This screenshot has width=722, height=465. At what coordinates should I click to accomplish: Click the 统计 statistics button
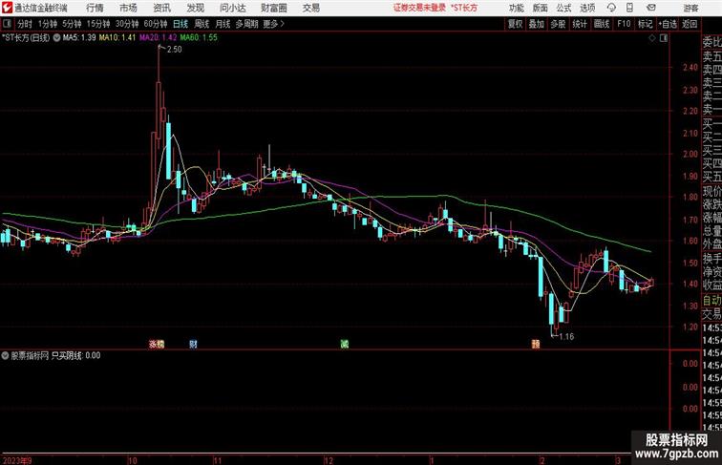tap(580, 24)
